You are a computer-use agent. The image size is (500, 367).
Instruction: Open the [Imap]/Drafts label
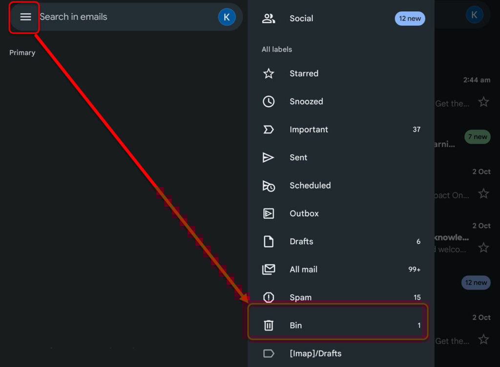pos(341,353)
